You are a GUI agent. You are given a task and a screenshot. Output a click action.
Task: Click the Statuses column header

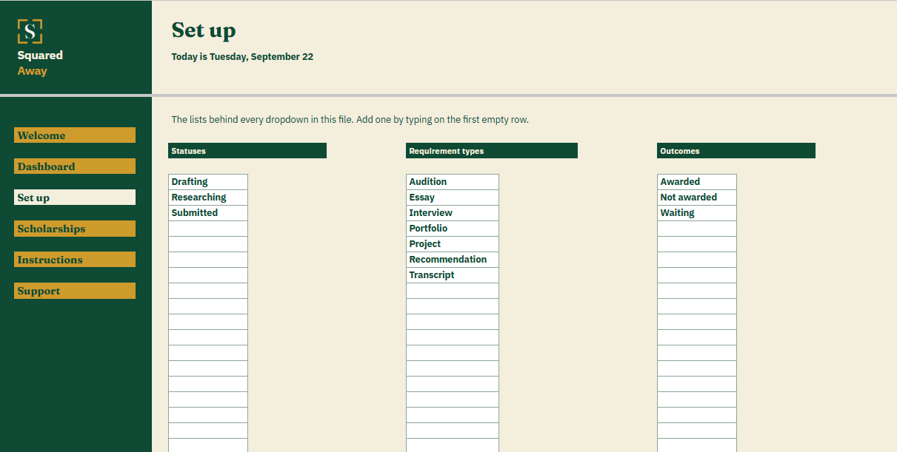[247, 151]
